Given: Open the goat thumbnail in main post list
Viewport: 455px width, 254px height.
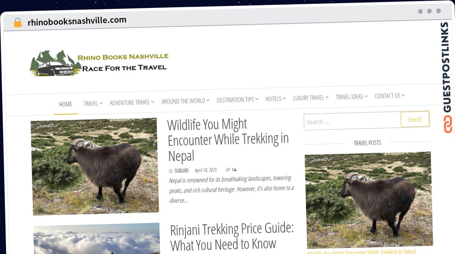Looking at the screenshot, I should pyautogui.click(x=94, y=166).
